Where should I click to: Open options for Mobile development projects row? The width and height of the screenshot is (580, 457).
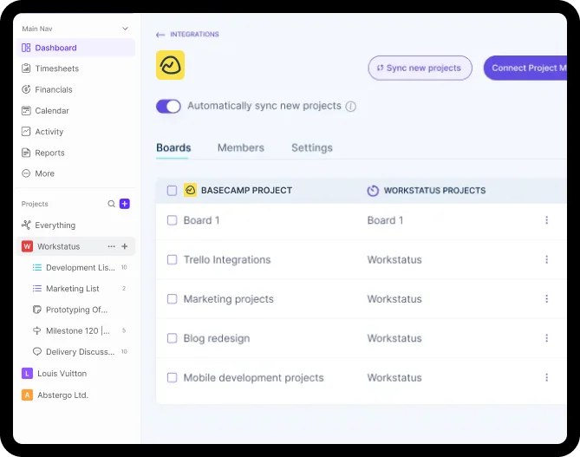[x=546, y=377]
